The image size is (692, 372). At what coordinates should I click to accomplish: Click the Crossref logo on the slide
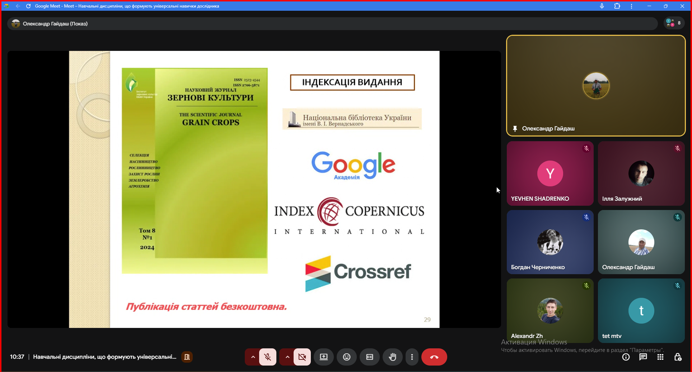[358, 273]
